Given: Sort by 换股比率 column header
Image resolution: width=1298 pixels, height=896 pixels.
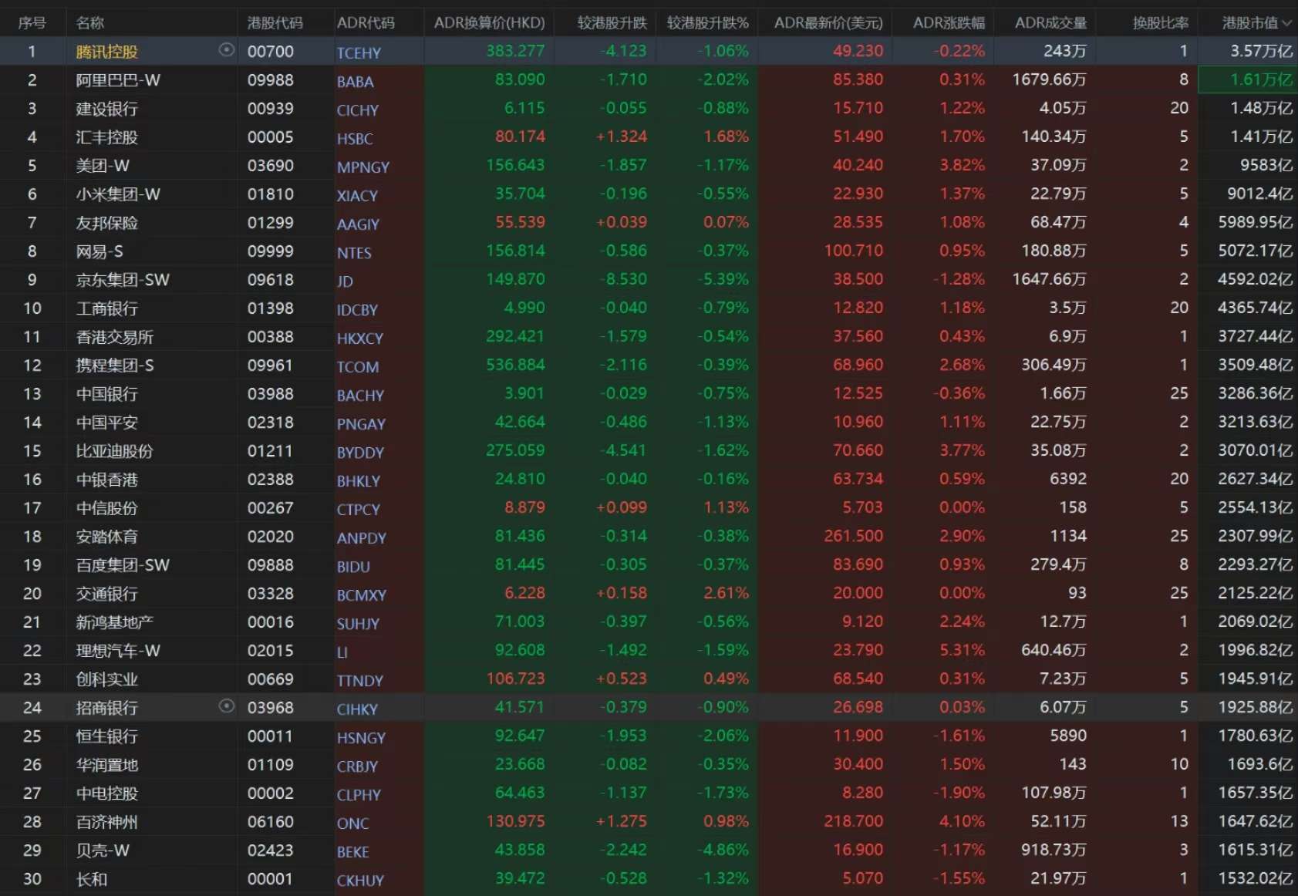Looking at the screenshot, I should tap(1161, 23).
